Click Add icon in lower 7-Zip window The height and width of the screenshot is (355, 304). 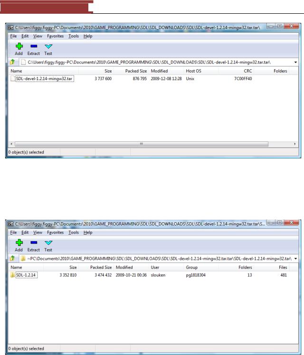[x=19, y=243]
